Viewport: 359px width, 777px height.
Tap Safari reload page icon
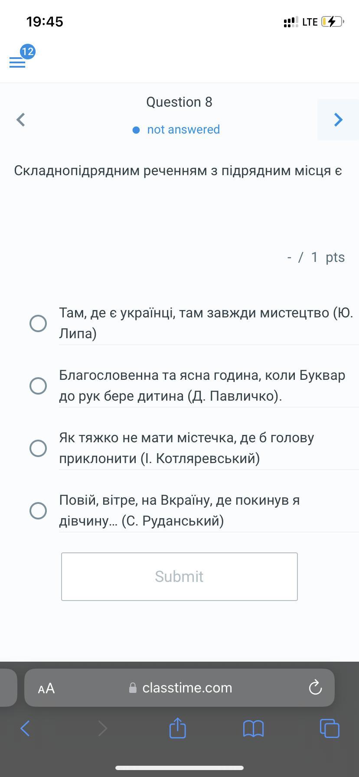(x=315, y=688)
